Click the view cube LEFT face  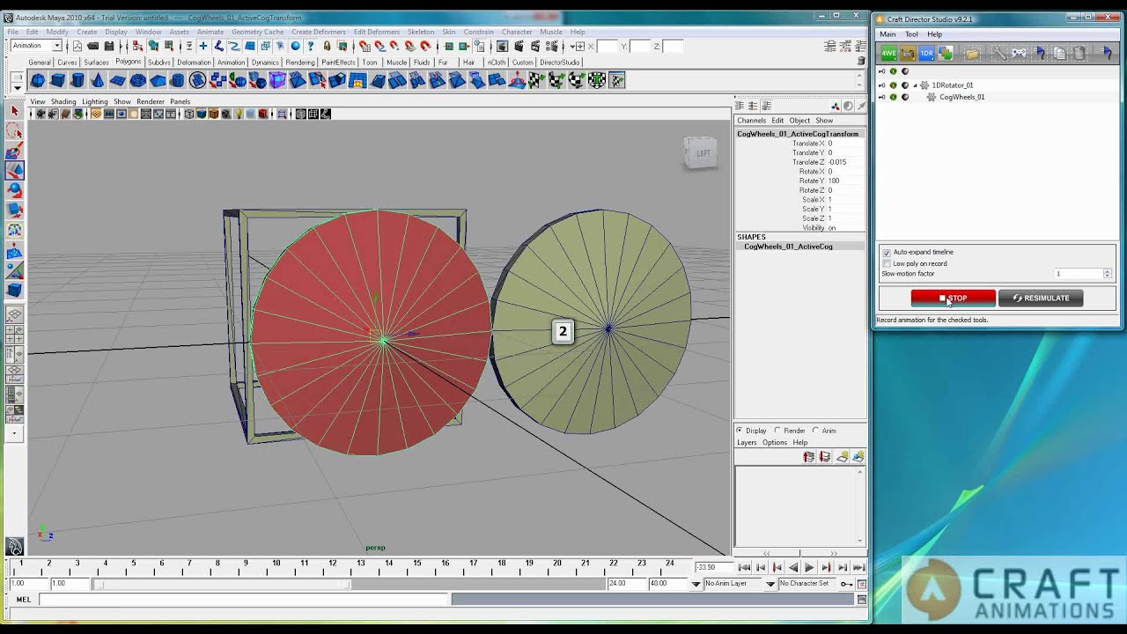click(x=703, y=153)
